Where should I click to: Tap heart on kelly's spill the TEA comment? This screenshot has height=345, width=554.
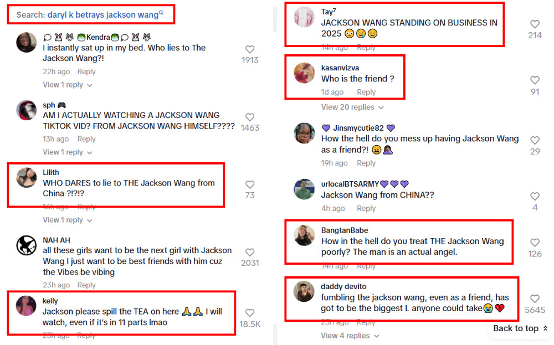pyautogui.click(x=250, y=313)
